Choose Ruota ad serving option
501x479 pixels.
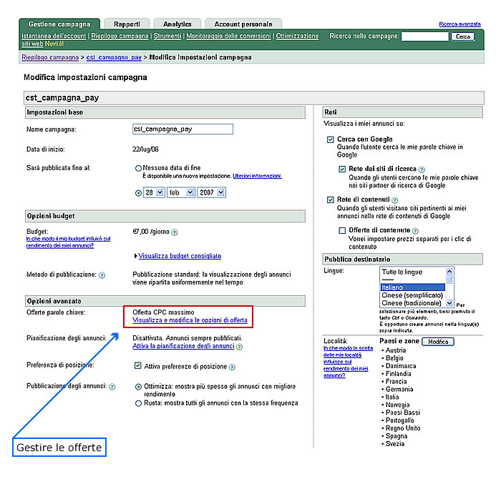click(x=138, y=403)
